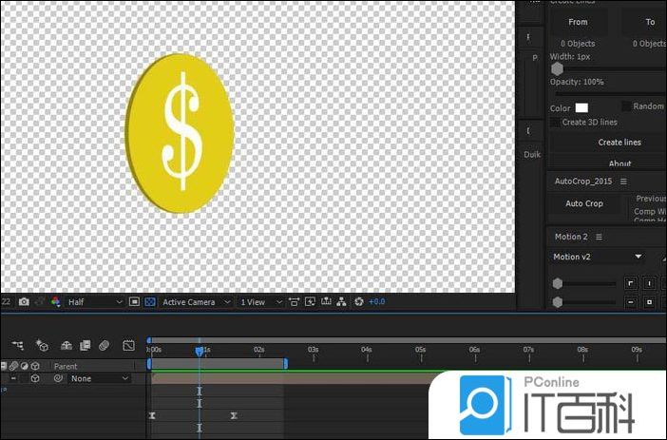This screenshot has height=440, width=667.
Task: Click the reset exposure icon
Action: coord(358,301)
